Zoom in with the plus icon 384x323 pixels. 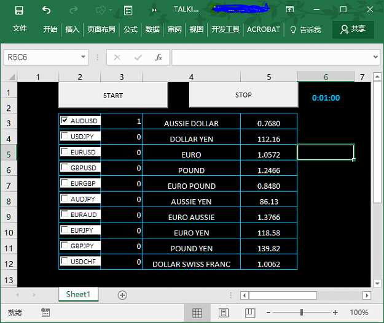[335, 313]
